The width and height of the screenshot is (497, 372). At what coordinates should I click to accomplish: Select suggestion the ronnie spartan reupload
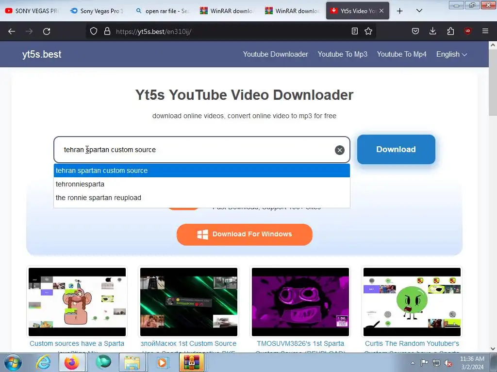tap(202, 198)
